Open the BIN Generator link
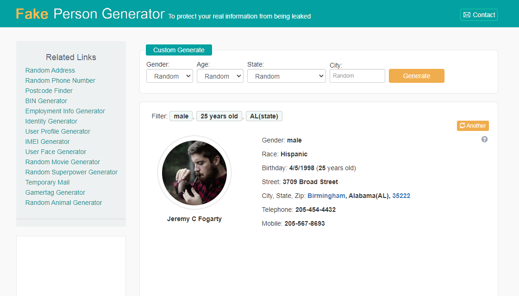The image size is (519, 296). 46,101
